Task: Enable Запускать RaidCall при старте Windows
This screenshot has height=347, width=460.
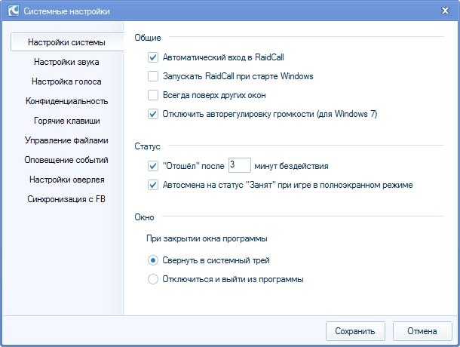Action: tap(153, 76)
